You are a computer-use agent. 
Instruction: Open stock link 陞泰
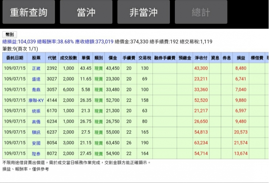(x=36, y=154)
